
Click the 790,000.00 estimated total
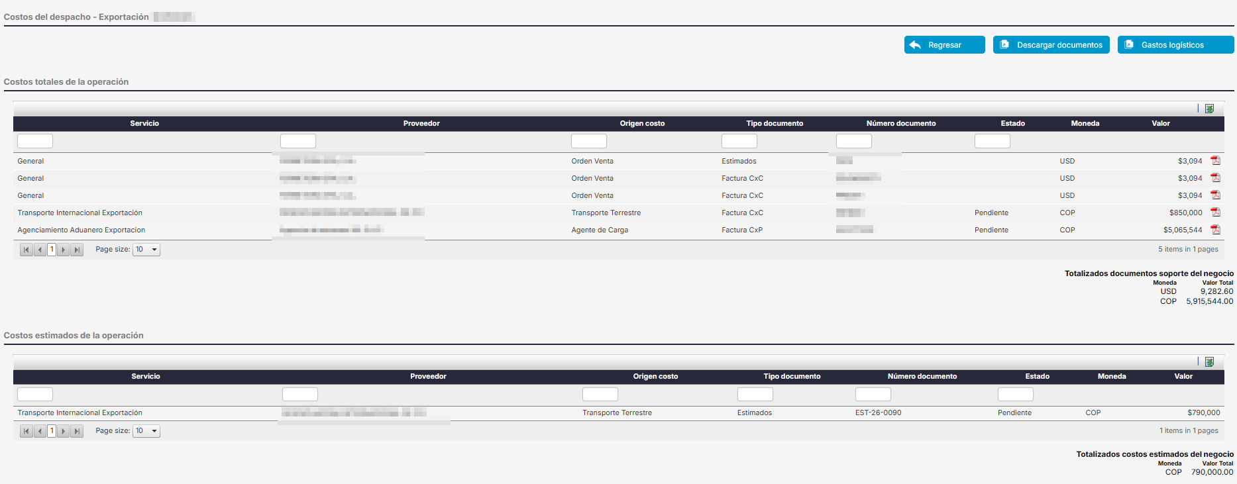1212,472
